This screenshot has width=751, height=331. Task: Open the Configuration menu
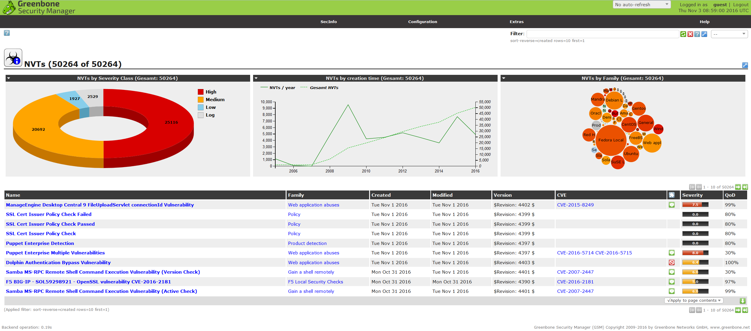click(x=422, y=22)
